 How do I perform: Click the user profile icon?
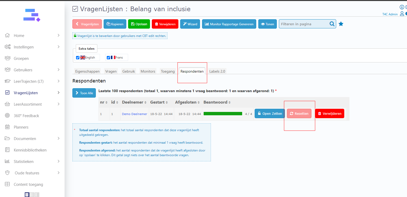(x=402, y=14)
